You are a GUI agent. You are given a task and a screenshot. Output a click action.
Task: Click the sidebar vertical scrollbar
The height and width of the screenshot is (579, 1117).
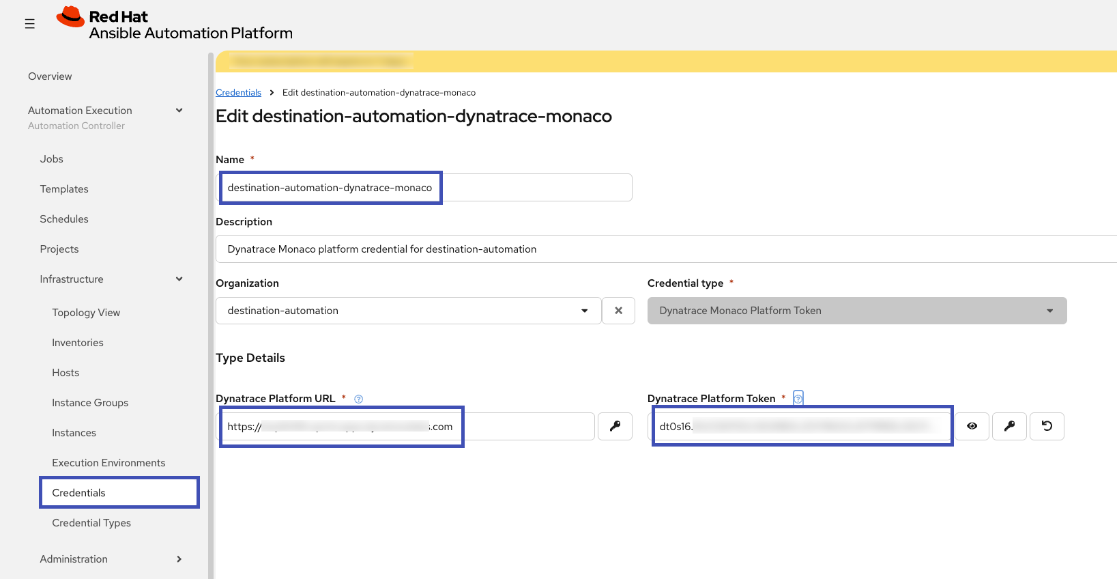pos(211,315)
